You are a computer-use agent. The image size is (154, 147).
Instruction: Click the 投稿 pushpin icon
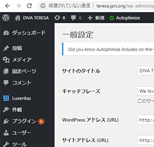[x=6, y=48]
